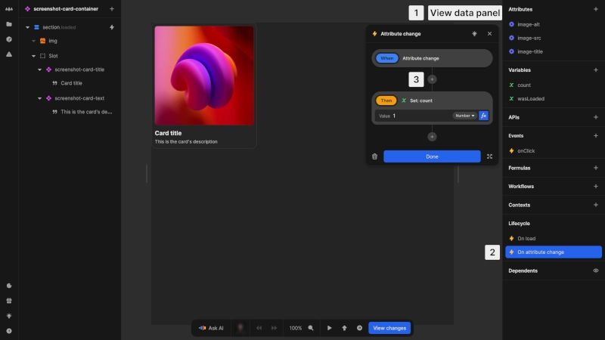Open formula editor fx button
605x340 pixels.
[x=483, y=116]
